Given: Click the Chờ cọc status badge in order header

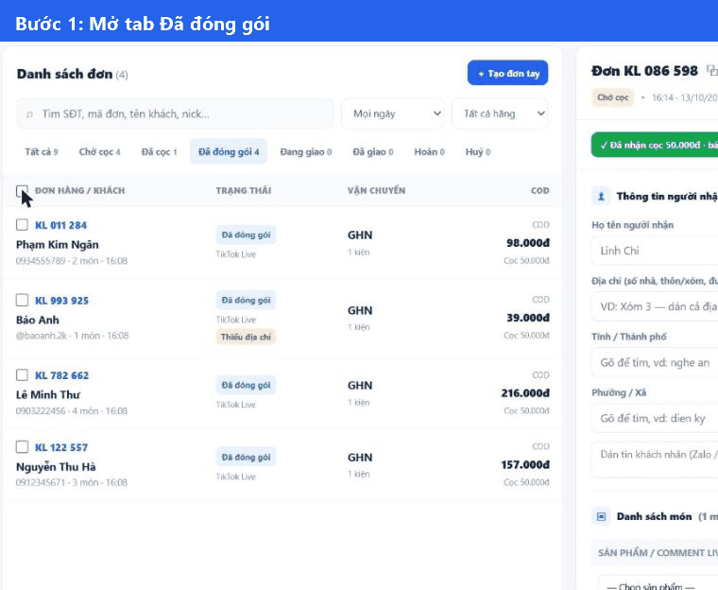Looking at the screenshot, I should 613,97.
